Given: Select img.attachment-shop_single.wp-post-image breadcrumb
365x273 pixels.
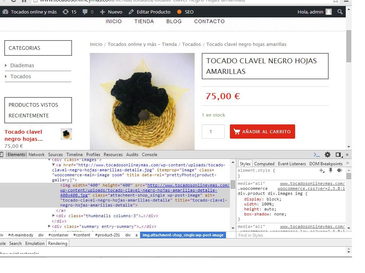Looking at the screenshot, I should [183, 235].
